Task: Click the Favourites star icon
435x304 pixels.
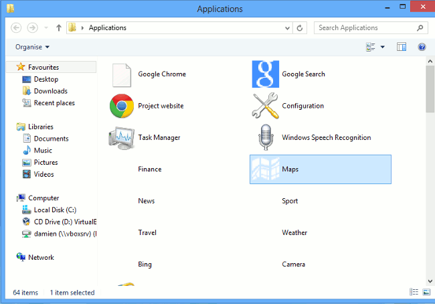Action: (21, 67)
